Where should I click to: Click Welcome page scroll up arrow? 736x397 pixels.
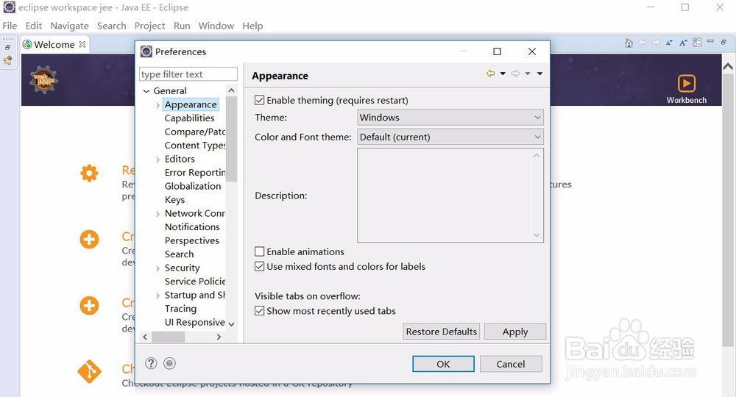pos(728,67)
